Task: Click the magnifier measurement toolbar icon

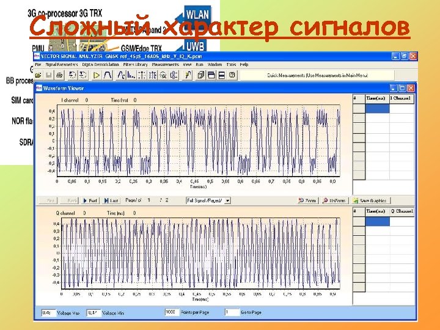Action: point(163,75)
